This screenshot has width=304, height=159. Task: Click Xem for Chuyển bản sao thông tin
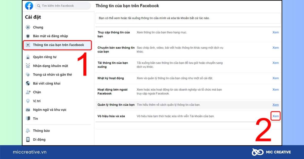point(276,48)
